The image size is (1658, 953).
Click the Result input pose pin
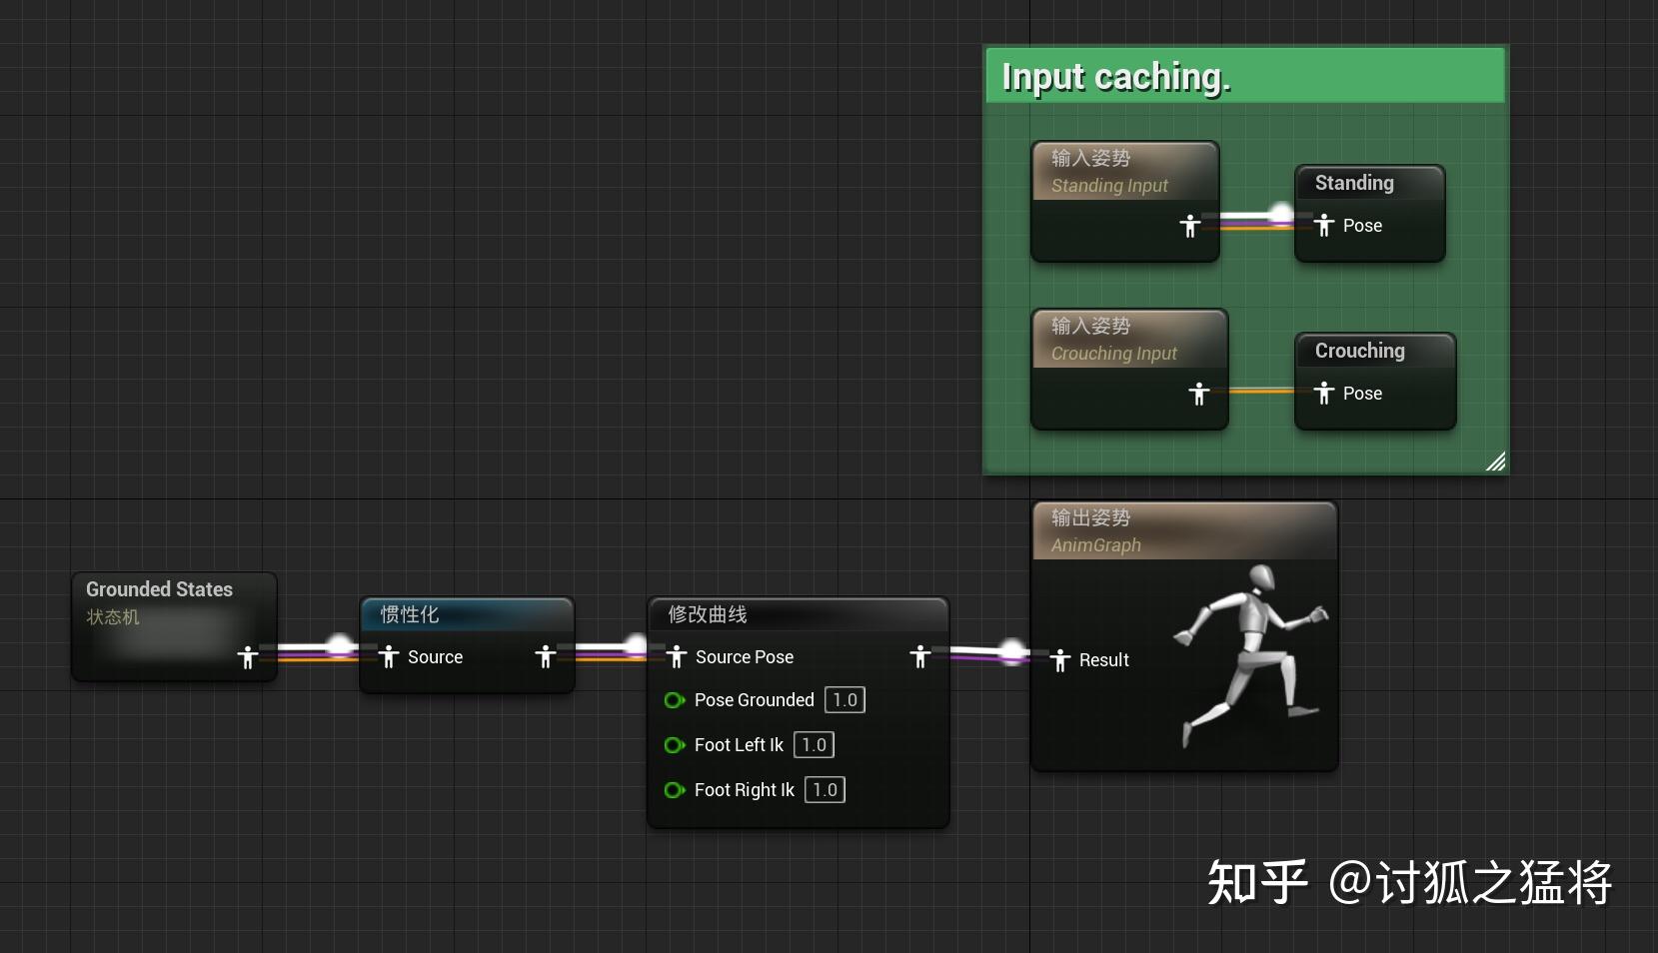pyautogui.click(x=1061, y=659)
